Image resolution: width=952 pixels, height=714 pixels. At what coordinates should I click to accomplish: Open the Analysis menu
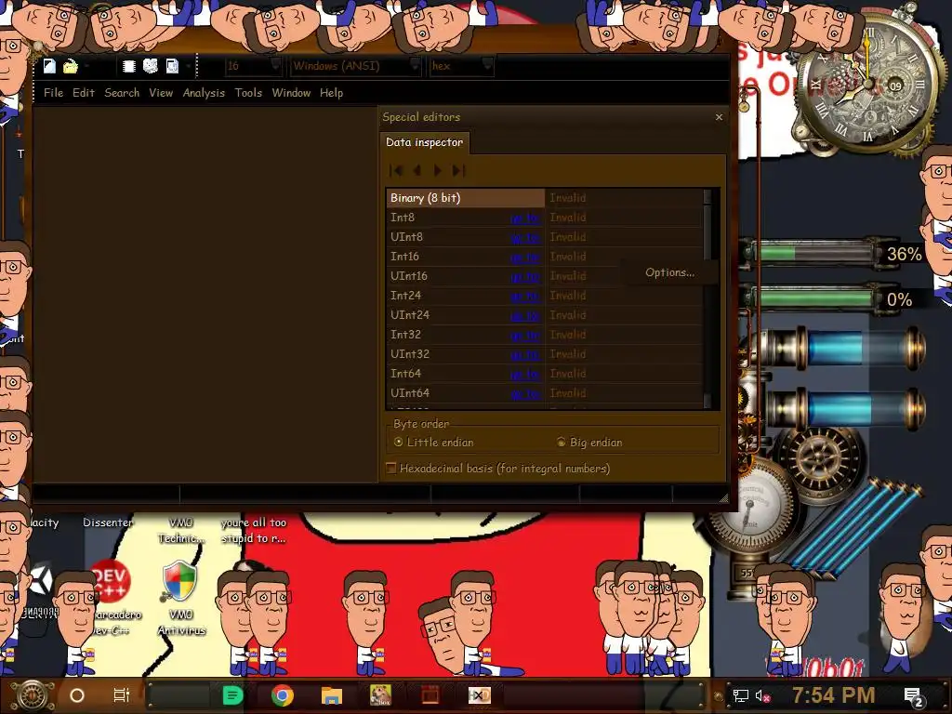tap(204, 93)
